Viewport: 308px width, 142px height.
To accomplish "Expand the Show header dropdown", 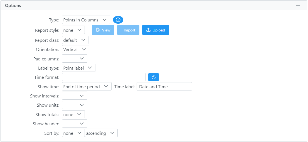I will tap(75, 124).
